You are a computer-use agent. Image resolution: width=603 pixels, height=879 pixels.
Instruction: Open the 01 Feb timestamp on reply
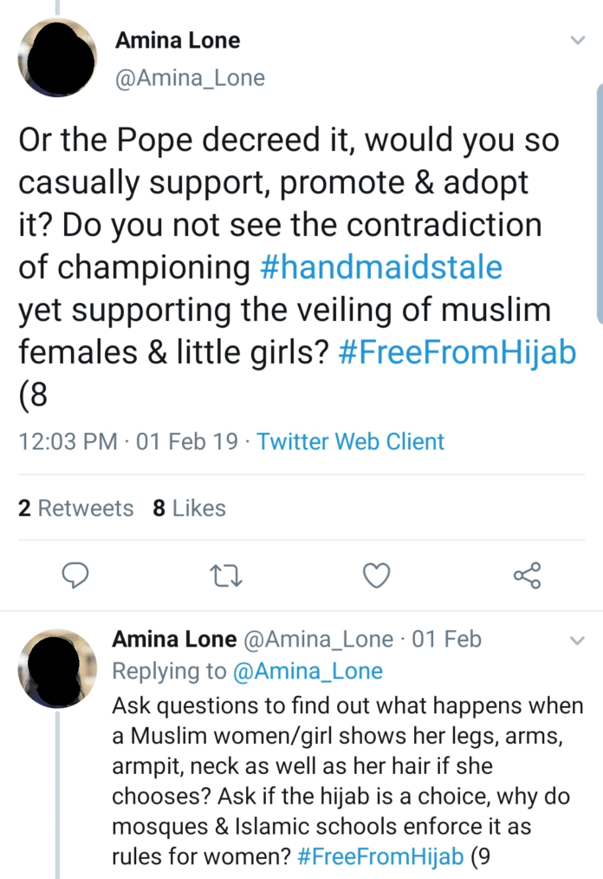coord(446,639)
